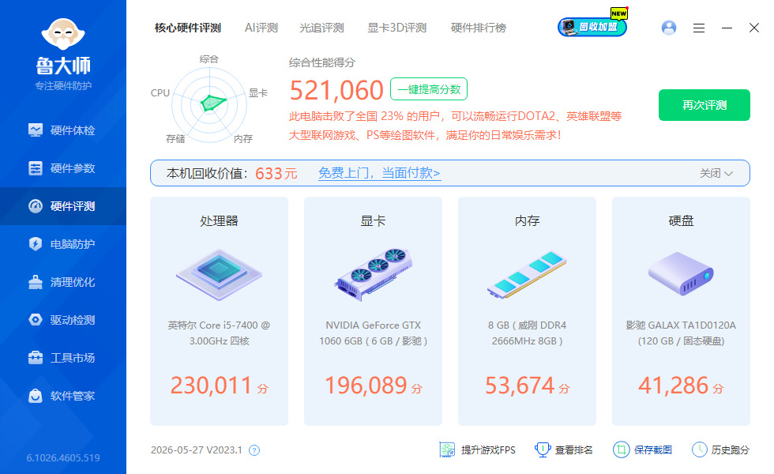The image size is (774, 474).
Task: Select 清理优化 sidebar label
Action: 73,282
